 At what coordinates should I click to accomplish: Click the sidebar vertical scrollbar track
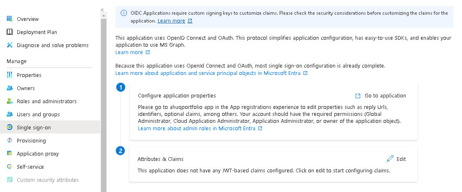[104, 105]
